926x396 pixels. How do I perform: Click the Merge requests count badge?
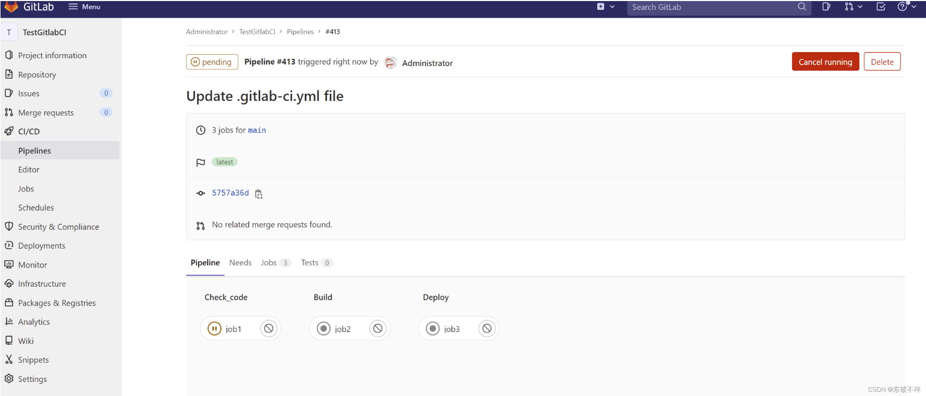pos(106,112)
